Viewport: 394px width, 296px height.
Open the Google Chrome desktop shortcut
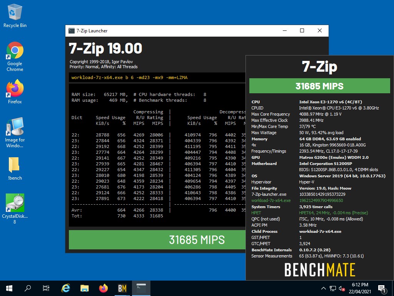15,57
